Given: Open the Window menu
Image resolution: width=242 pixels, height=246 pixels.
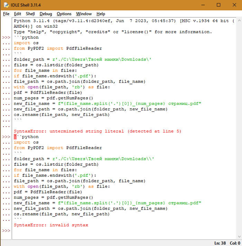Looking at the screenshot, I should point(84,14).
